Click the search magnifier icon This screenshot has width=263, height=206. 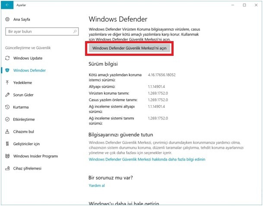click(75, 31)
